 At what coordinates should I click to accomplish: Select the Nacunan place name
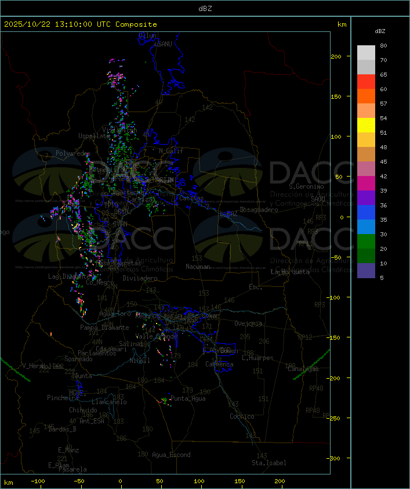[x=198, y=267]
